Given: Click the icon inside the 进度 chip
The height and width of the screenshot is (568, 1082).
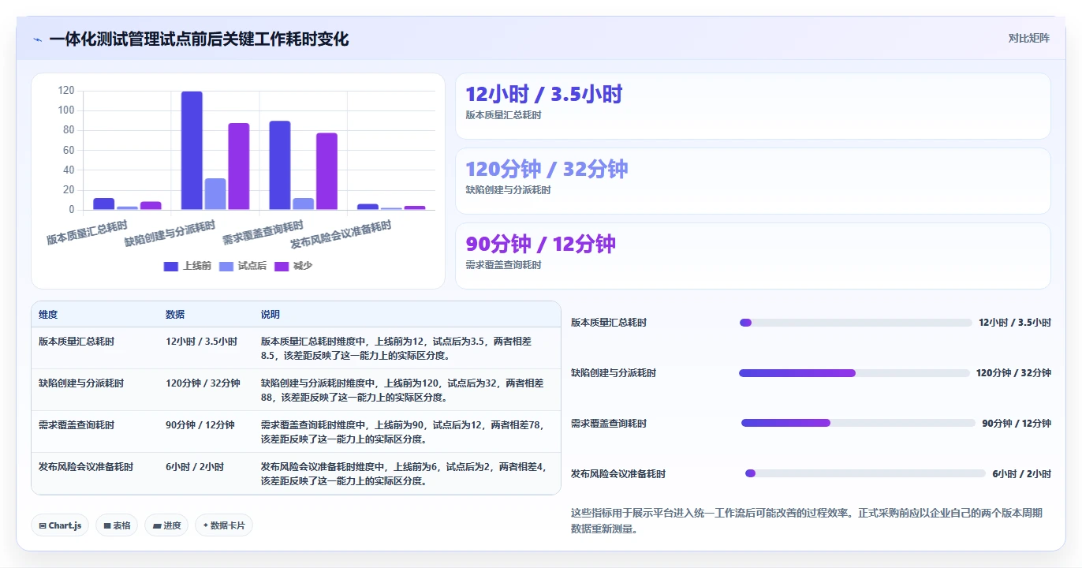Looking at the screenshot, I should click(x=156, y=526).
